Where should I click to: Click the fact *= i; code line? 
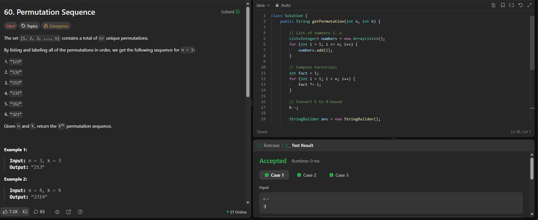309,84
